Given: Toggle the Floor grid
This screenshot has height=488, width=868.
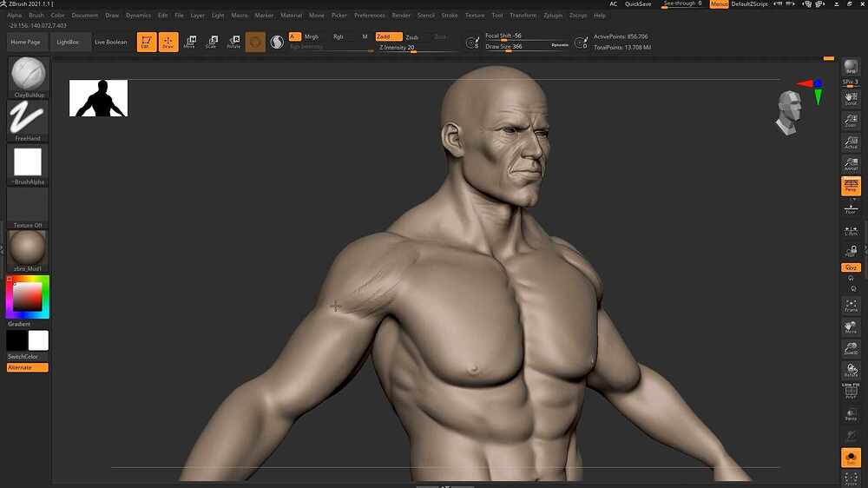Looking at the screenshot, I should click(851, 208).
